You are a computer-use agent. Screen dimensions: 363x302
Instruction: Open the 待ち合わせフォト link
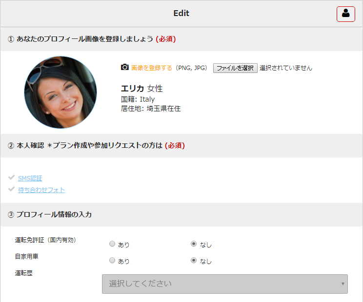[41, 190]
